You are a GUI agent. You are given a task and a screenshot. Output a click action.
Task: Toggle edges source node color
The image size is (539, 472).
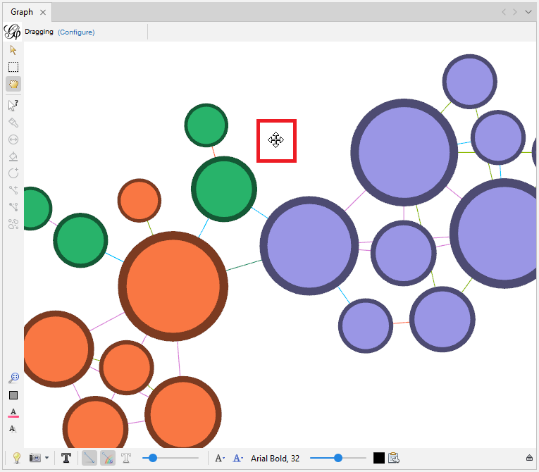pyautogui.click(x=108, y=458)
